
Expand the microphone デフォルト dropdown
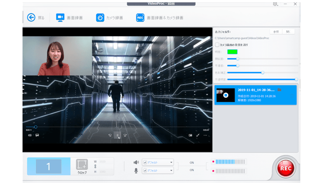tap(171, 170)
